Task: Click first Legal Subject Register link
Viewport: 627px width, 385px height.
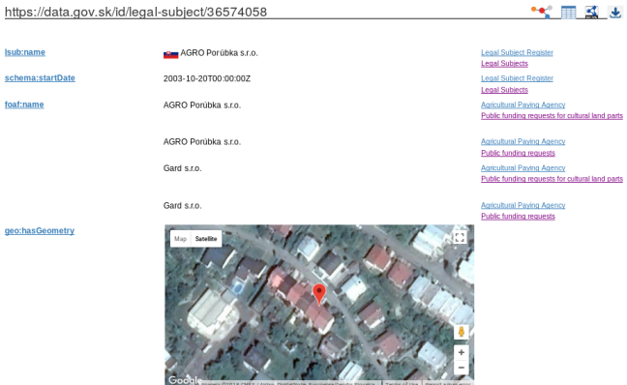Action: (x=517, y=52)
